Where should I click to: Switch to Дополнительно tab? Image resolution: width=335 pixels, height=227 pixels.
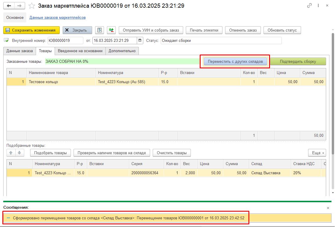(x=122, y=51)
